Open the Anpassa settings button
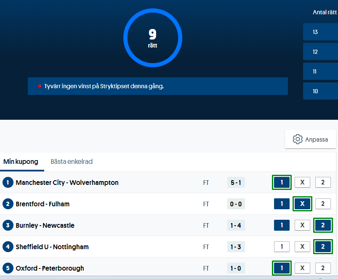338x279 pixels. (x=310, y=139)
